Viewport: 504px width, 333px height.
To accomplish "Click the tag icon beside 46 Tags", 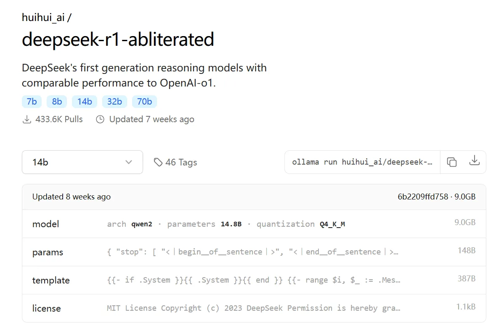I will [158, 163].
